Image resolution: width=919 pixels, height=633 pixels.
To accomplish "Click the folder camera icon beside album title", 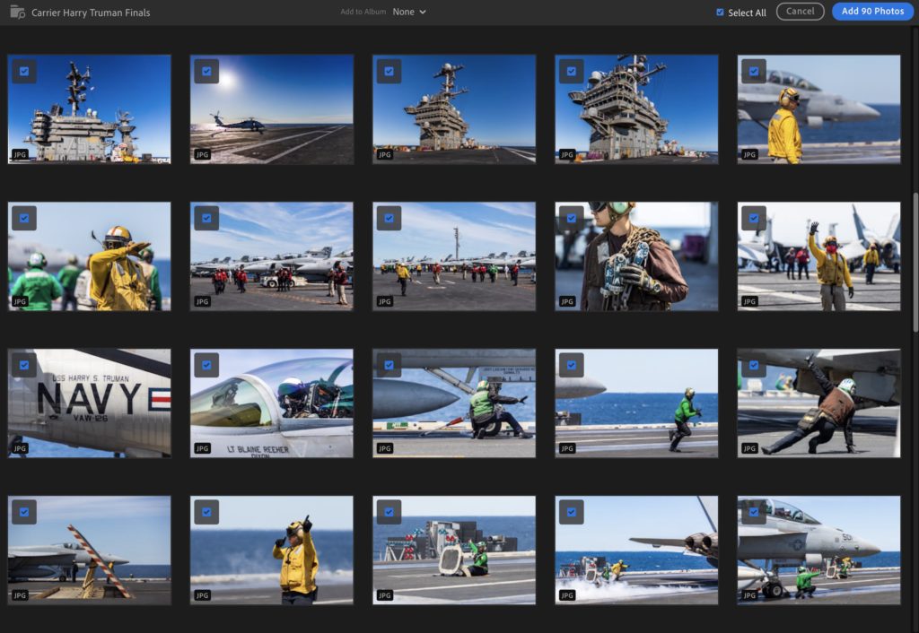I will click(17, 13).
